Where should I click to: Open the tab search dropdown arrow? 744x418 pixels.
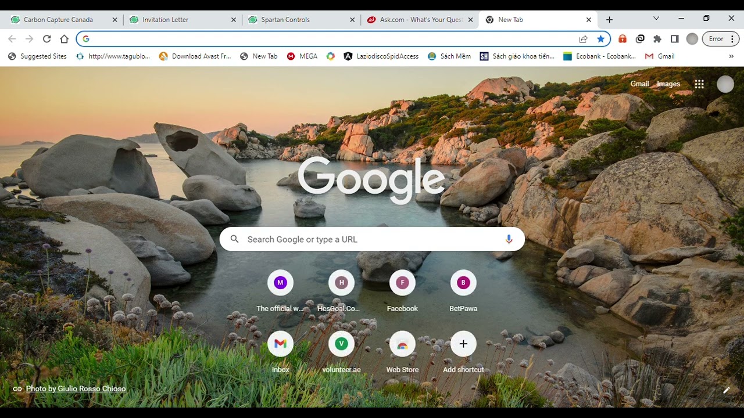[656, 19]
